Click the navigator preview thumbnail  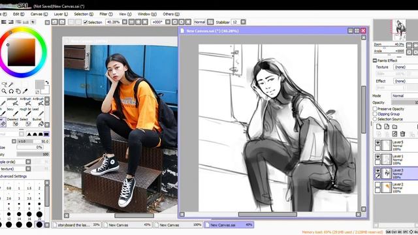tap(399, 29)
